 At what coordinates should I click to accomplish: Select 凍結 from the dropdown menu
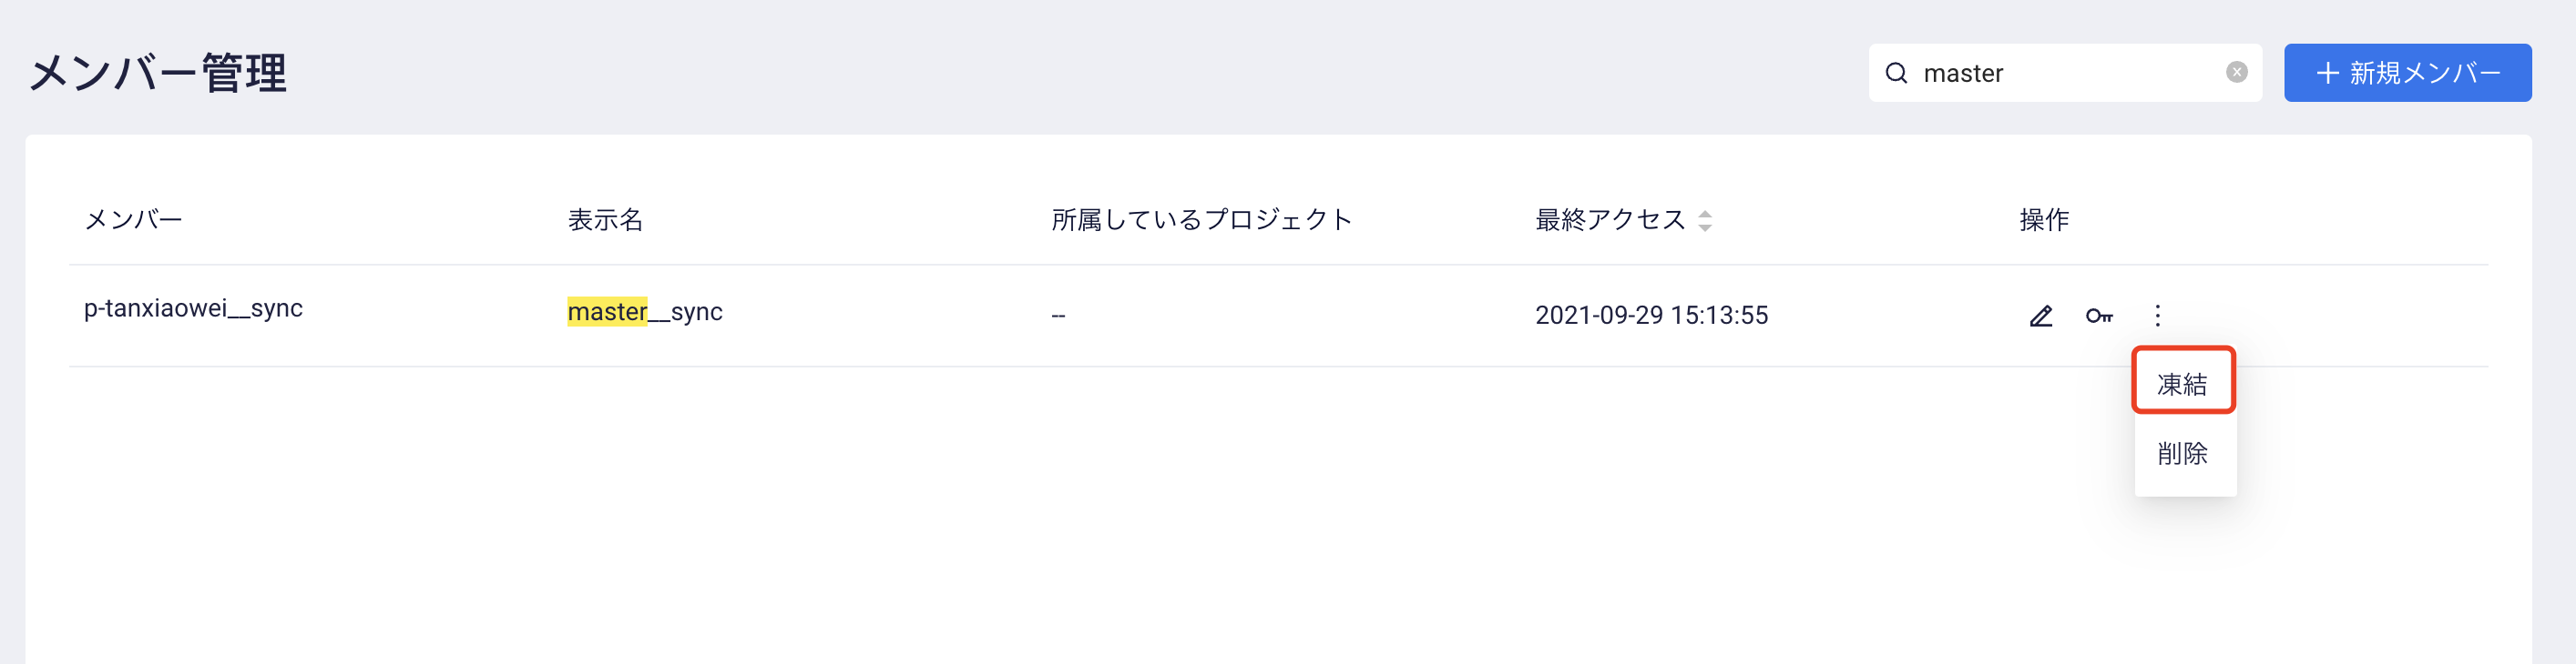(2183, 385)
